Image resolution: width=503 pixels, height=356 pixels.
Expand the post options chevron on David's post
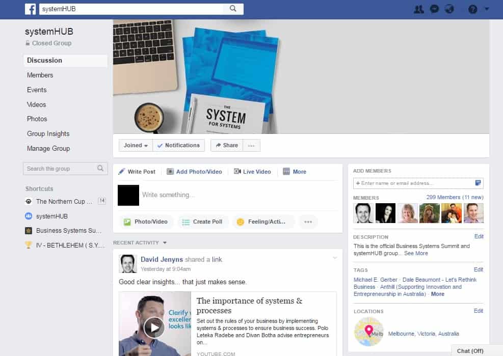[x=335, y=258]
